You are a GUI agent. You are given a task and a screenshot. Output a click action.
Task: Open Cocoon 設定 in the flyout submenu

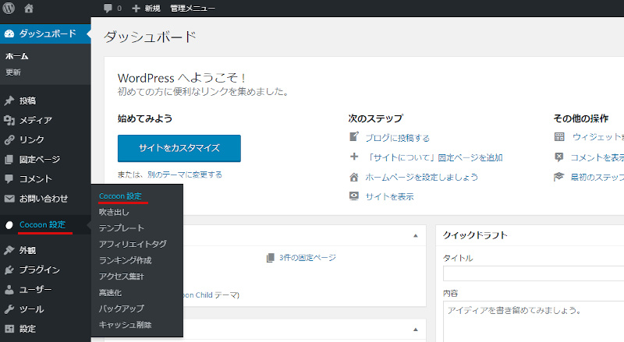point(120,196)
